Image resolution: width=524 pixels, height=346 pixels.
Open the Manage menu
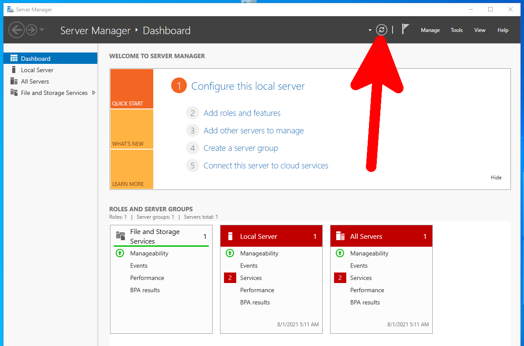[430, 30]
